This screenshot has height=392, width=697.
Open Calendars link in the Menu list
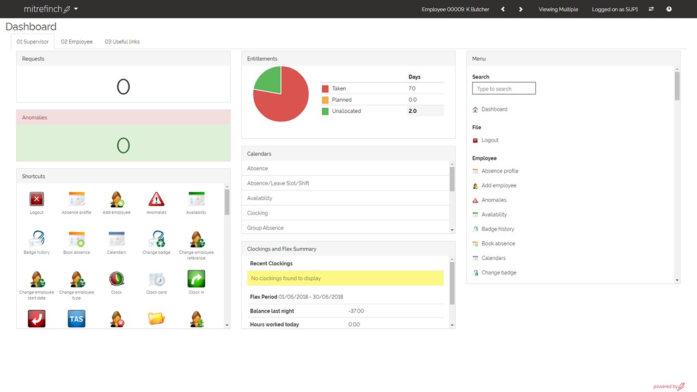tap(493, 258)
